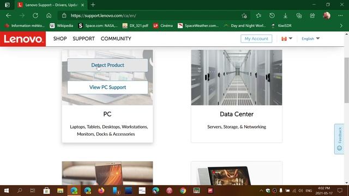The image size is (349, 196).
Task: Open the taskbar clock and date
Action: click(324, 191)
